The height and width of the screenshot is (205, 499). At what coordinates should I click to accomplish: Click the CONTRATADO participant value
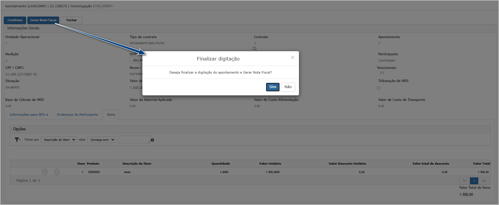click(x=387, y=61)
